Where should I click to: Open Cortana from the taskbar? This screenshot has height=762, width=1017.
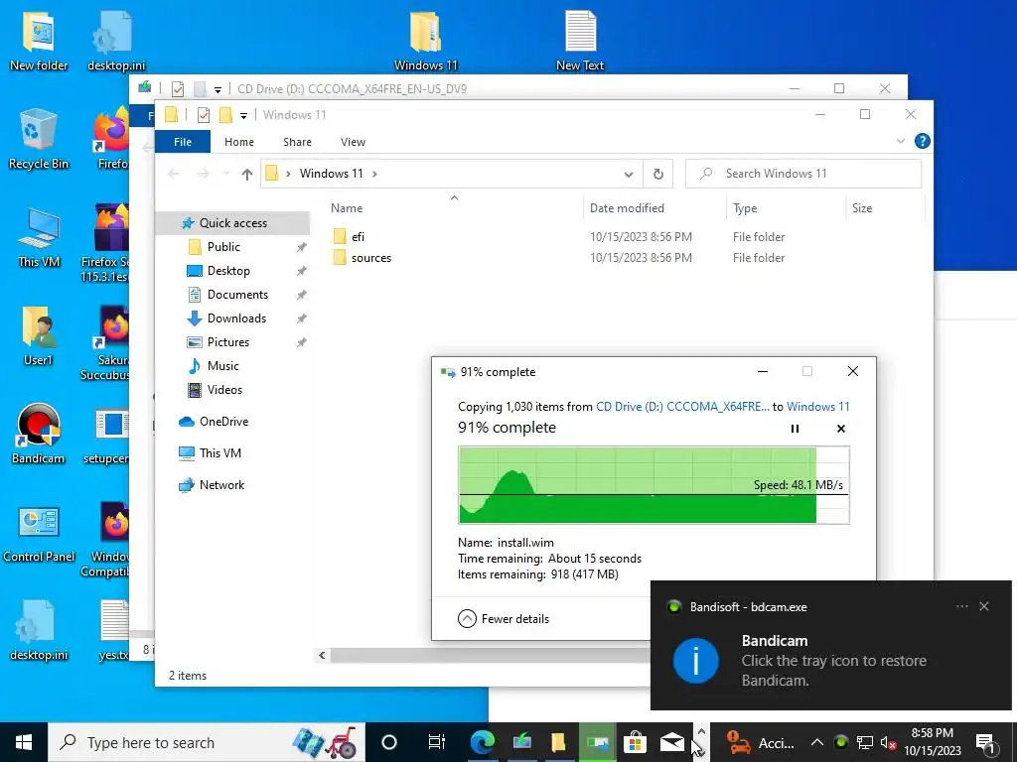(x=388, y=742)
